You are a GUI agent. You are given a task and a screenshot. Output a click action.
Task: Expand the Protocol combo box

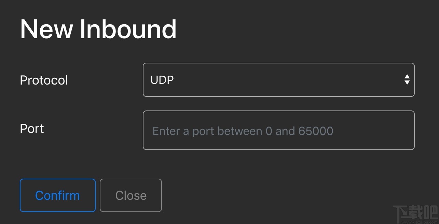(x=278, y=80)
